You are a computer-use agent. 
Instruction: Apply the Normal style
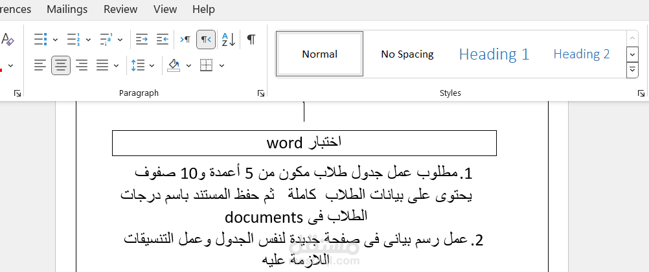319,54
